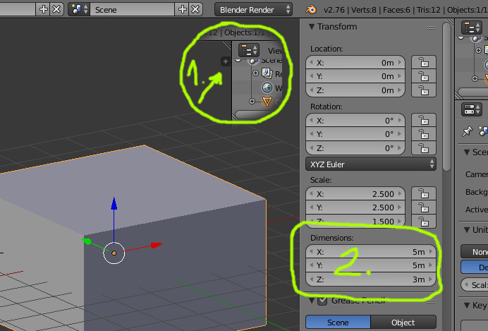The image size is (488, 331).
Task: Lock the Rotation X value
Action: [x=424, y=120]
